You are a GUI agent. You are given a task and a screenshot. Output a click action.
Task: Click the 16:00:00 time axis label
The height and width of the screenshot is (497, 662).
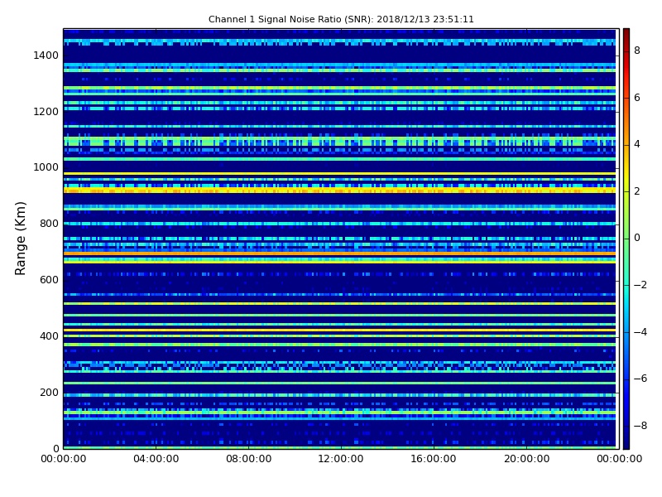coord(434,459)
